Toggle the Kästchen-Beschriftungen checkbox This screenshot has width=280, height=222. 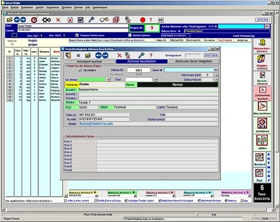[x=160, y=200]
